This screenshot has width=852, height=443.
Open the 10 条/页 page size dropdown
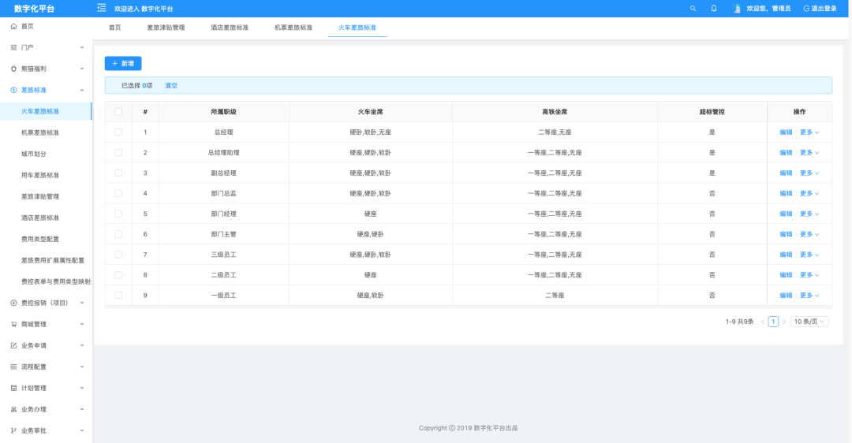pyautogui.click(x=809, y=322)
